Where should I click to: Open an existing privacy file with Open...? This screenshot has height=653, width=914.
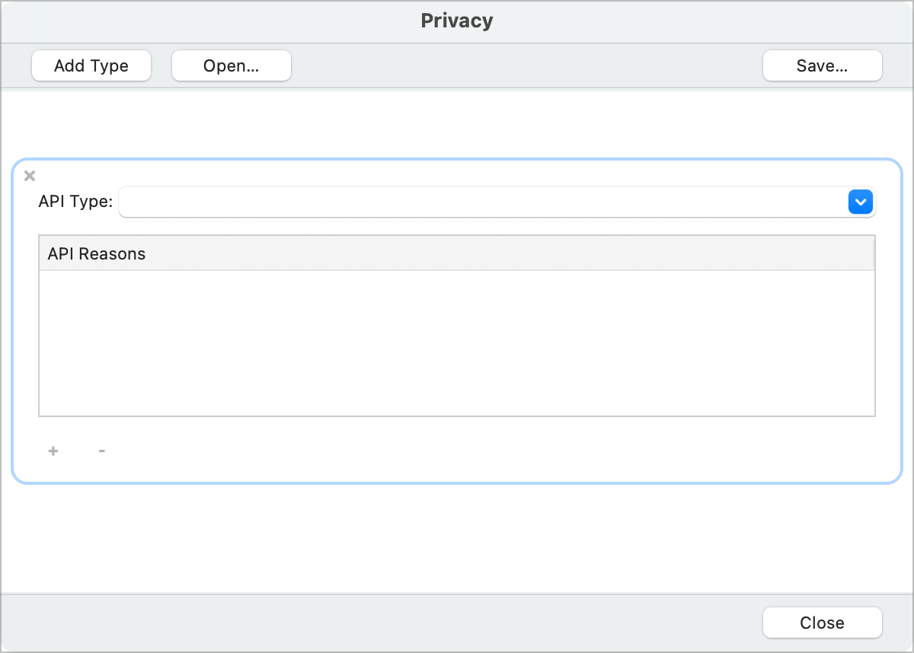(x=231, y=65)
